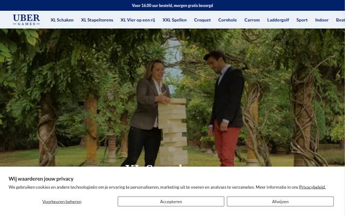Go to the Indoor category
This screenshot has width=345, height=215.
pyautogui.click(x=322, y=20)
